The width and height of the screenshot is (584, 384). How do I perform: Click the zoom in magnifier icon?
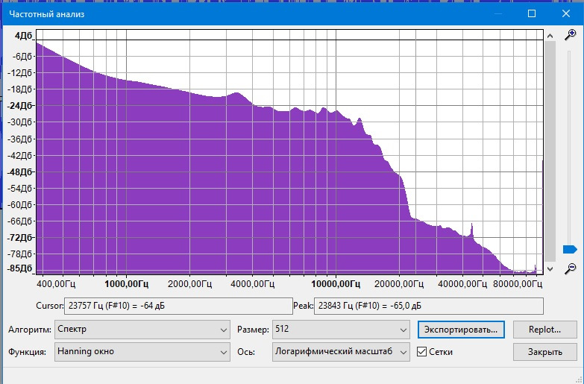pos(570,35)
